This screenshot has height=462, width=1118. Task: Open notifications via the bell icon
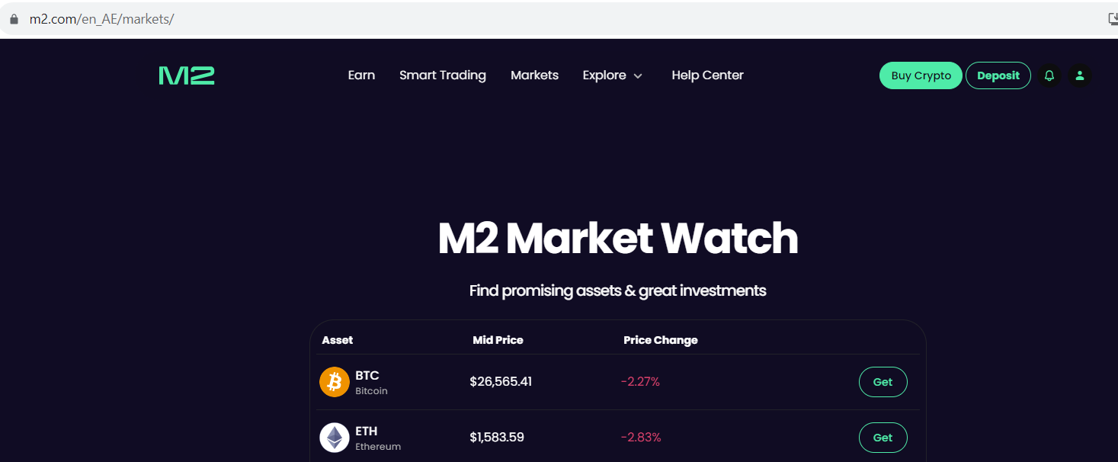[1049, 75]
